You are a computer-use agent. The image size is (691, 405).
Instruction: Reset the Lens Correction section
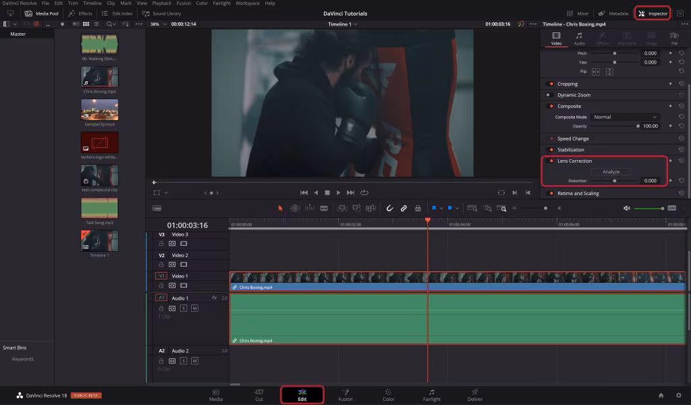click(x=682, y=161)
